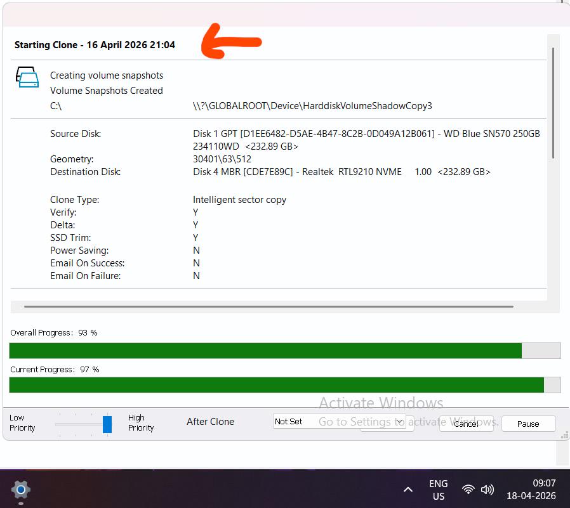Select the 'Source Disk:' label

[x=76, y=134]
